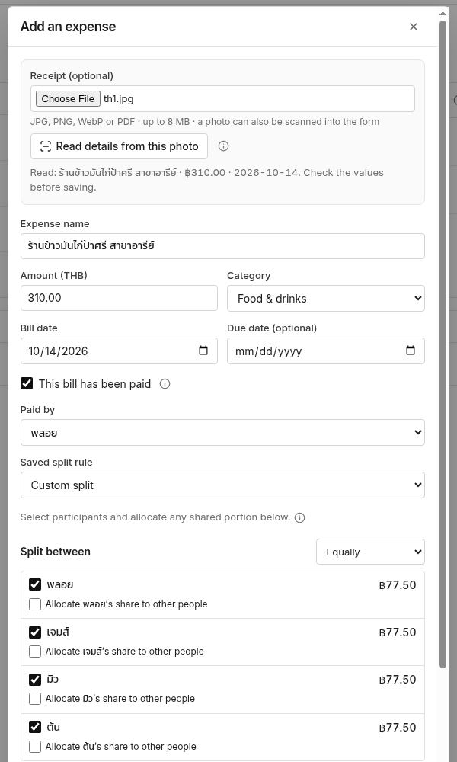Uncheck participant มิว
The width and height of the screenshot is (457, 762).
point(35,679)
